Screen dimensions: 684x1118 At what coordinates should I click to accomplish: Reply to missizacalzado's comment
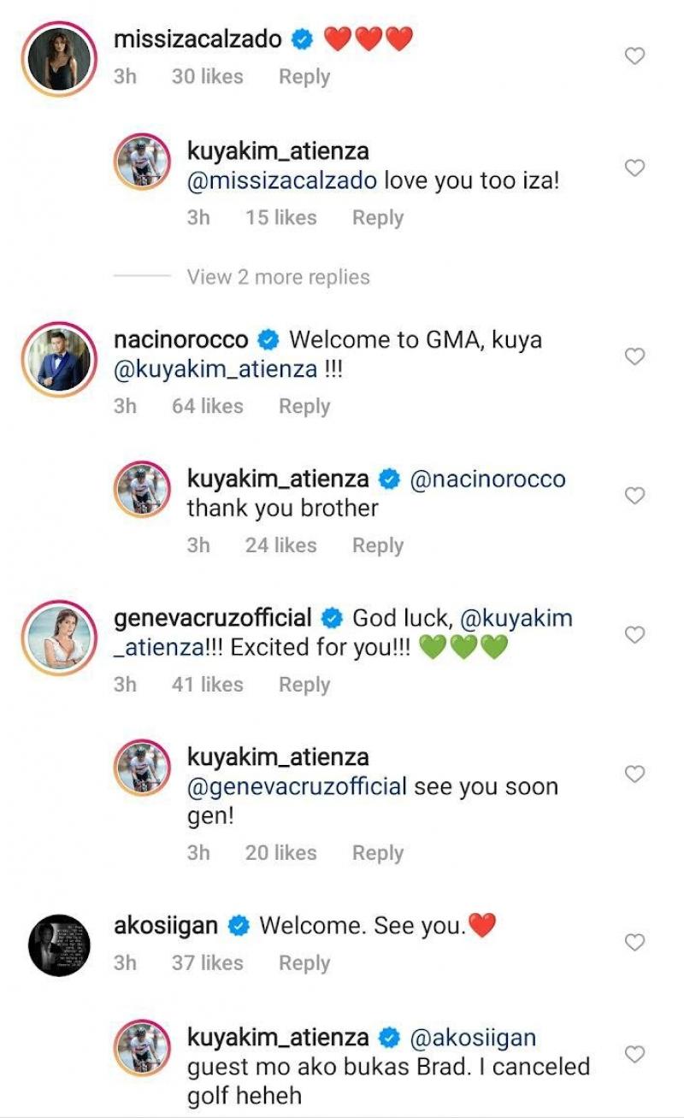click(x=304, y=77)
